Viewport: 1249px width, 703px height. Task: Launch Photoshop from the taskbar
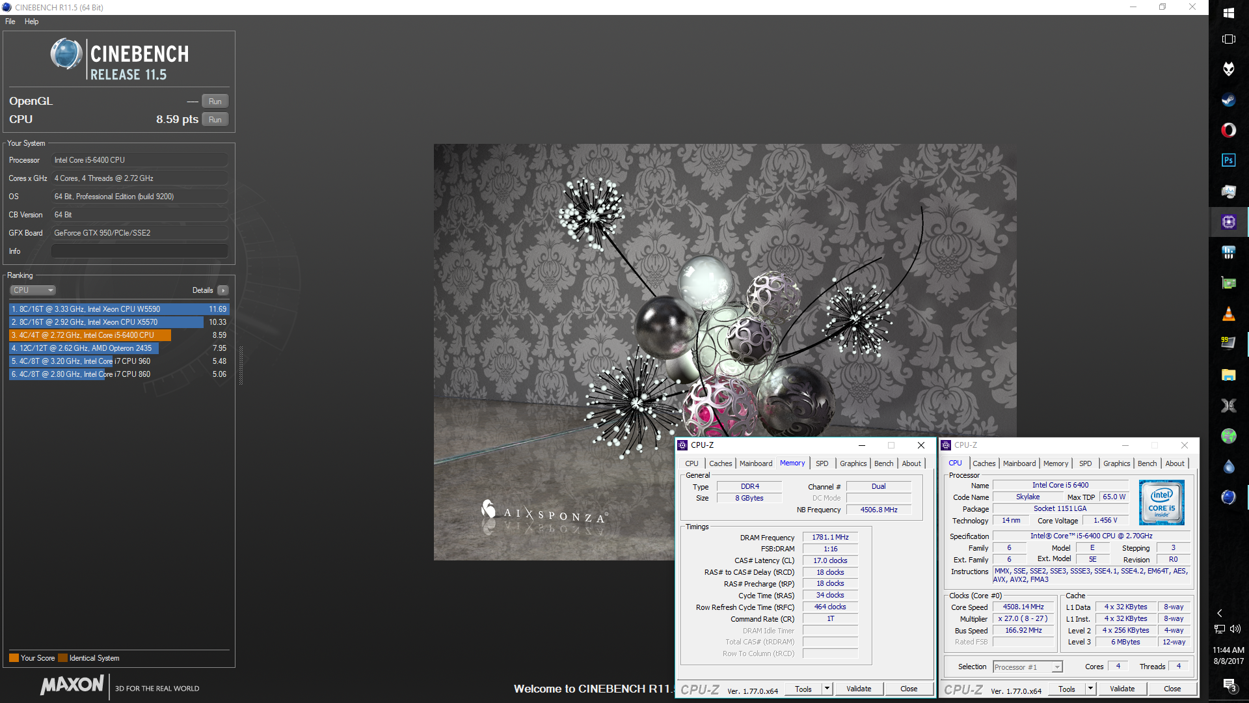1228,160
